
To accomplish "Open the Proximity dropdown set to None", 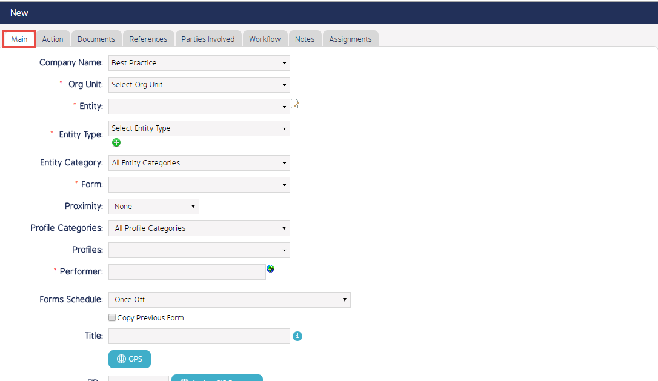I will click(x=154, y=207).
